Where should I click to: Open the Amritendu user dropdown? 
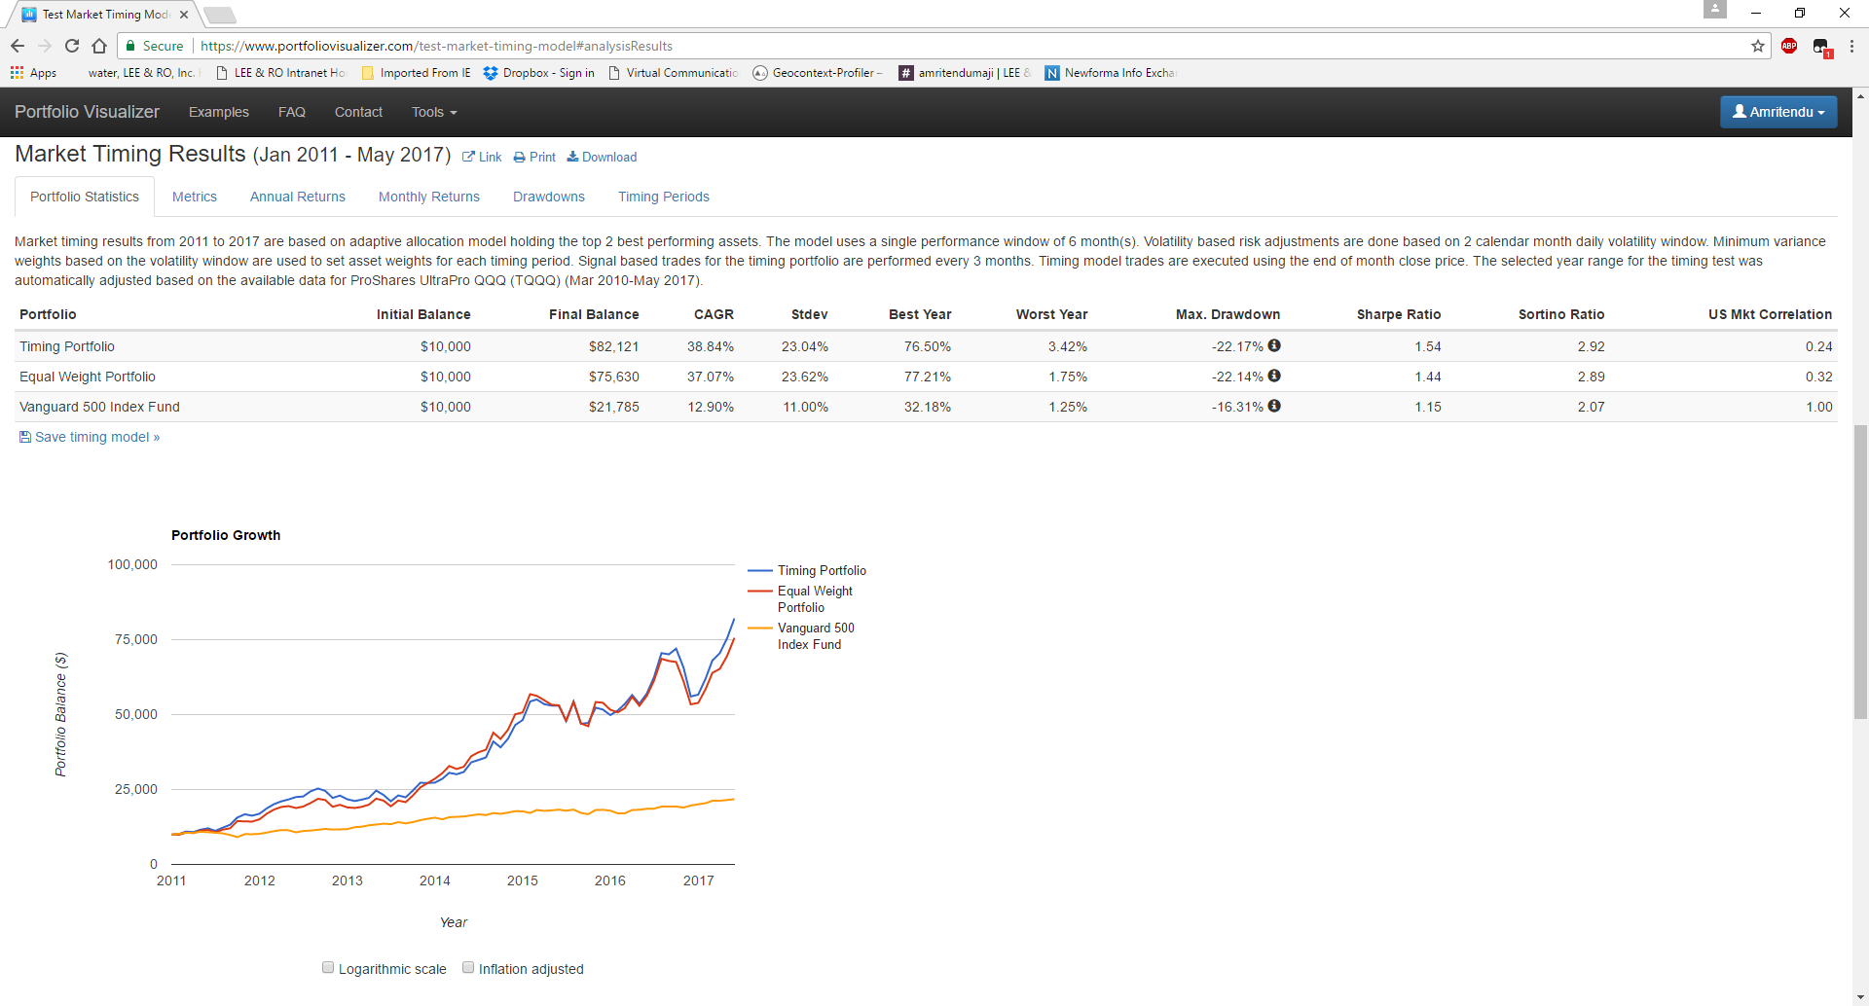(1778, 112)
